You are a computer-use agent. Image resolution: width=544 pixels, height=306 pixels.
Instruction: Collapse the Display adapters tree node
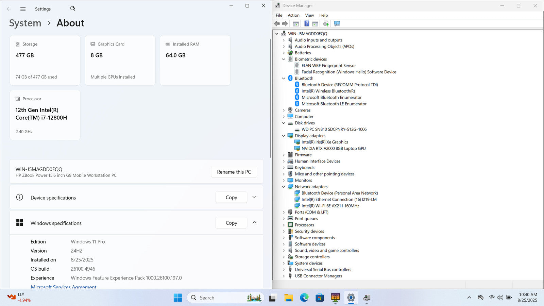(284, 136)
